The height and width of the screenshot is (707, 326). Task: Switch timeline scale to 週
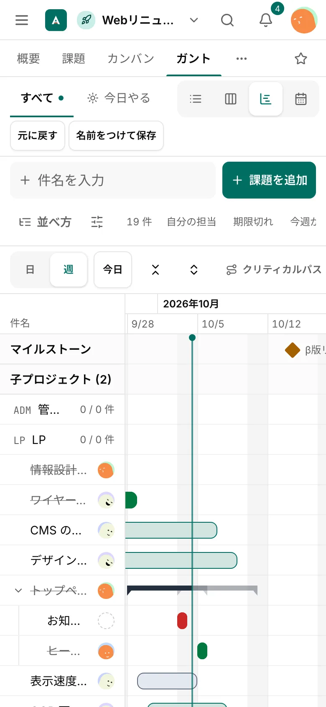coord(69,270)
